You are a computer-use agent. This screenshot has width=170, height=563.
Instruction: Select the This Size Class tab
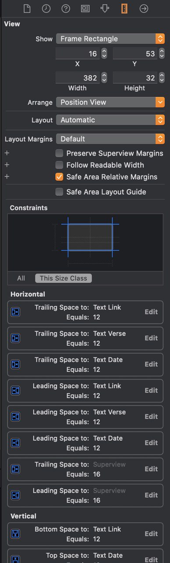click(x=64, y=278)
